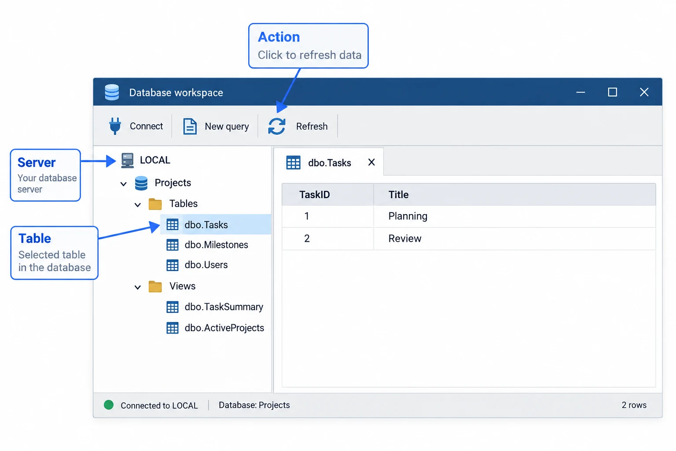Select dbo.Users table

point(206,265)
